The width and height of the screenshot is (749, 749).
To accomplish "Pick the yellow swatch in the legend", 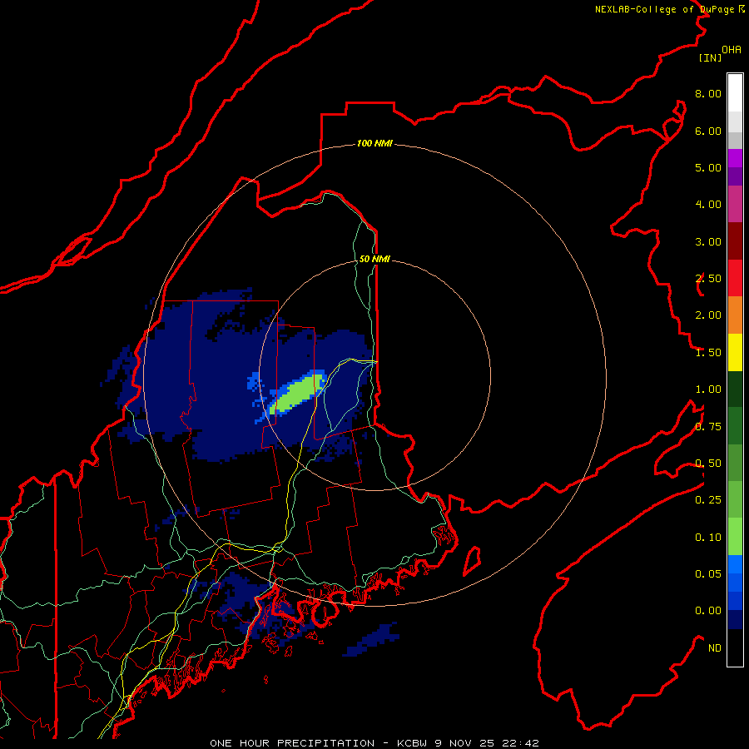I will (x=735, y=352).
